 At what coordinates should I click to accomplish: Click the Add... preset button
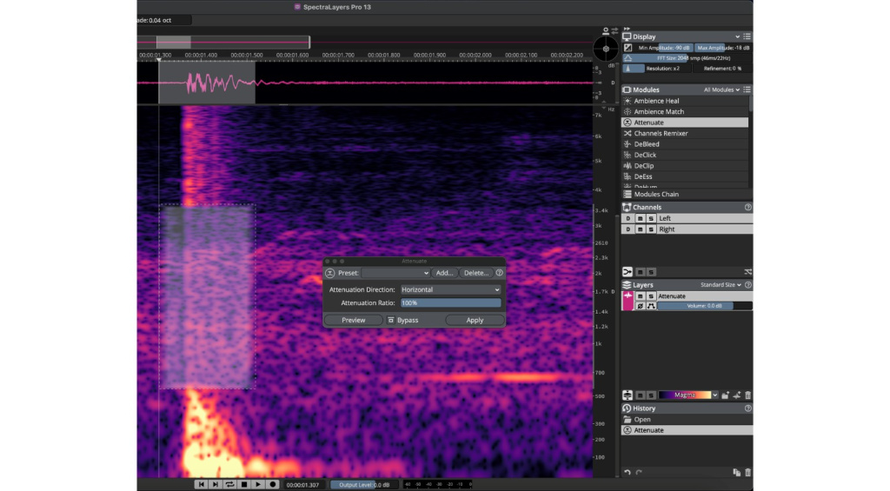(444, 273)
